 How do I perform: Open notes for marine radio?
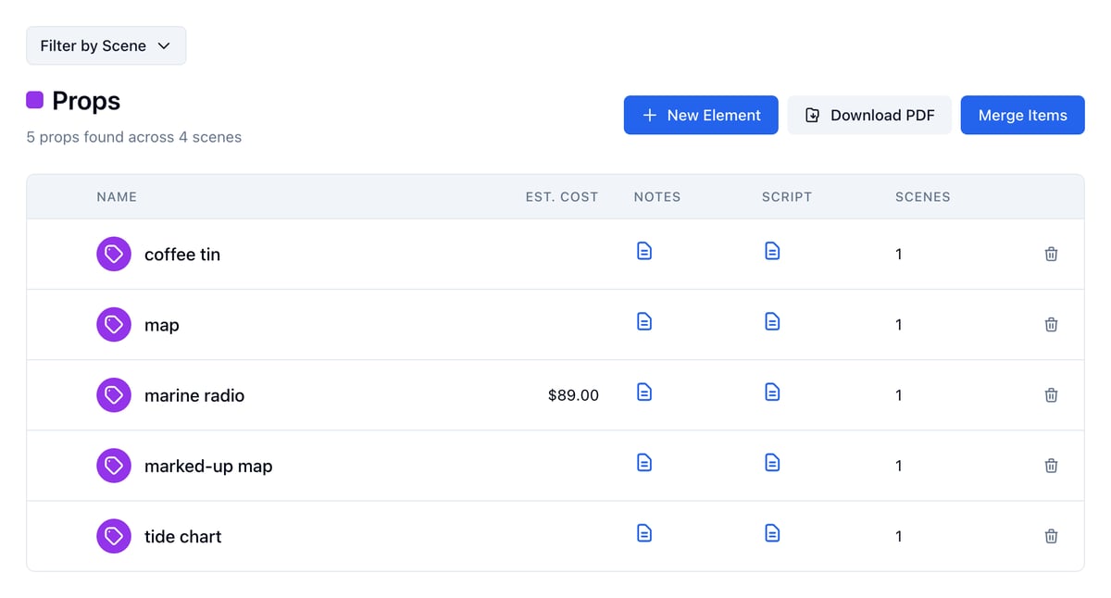644,392
